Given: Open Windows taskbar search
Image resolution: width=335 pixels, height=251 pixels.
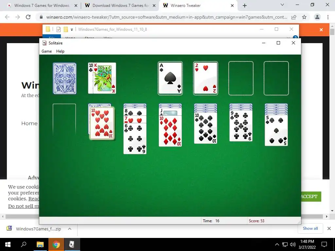Looking at the screenshot, I should click(x=24, y=244).
